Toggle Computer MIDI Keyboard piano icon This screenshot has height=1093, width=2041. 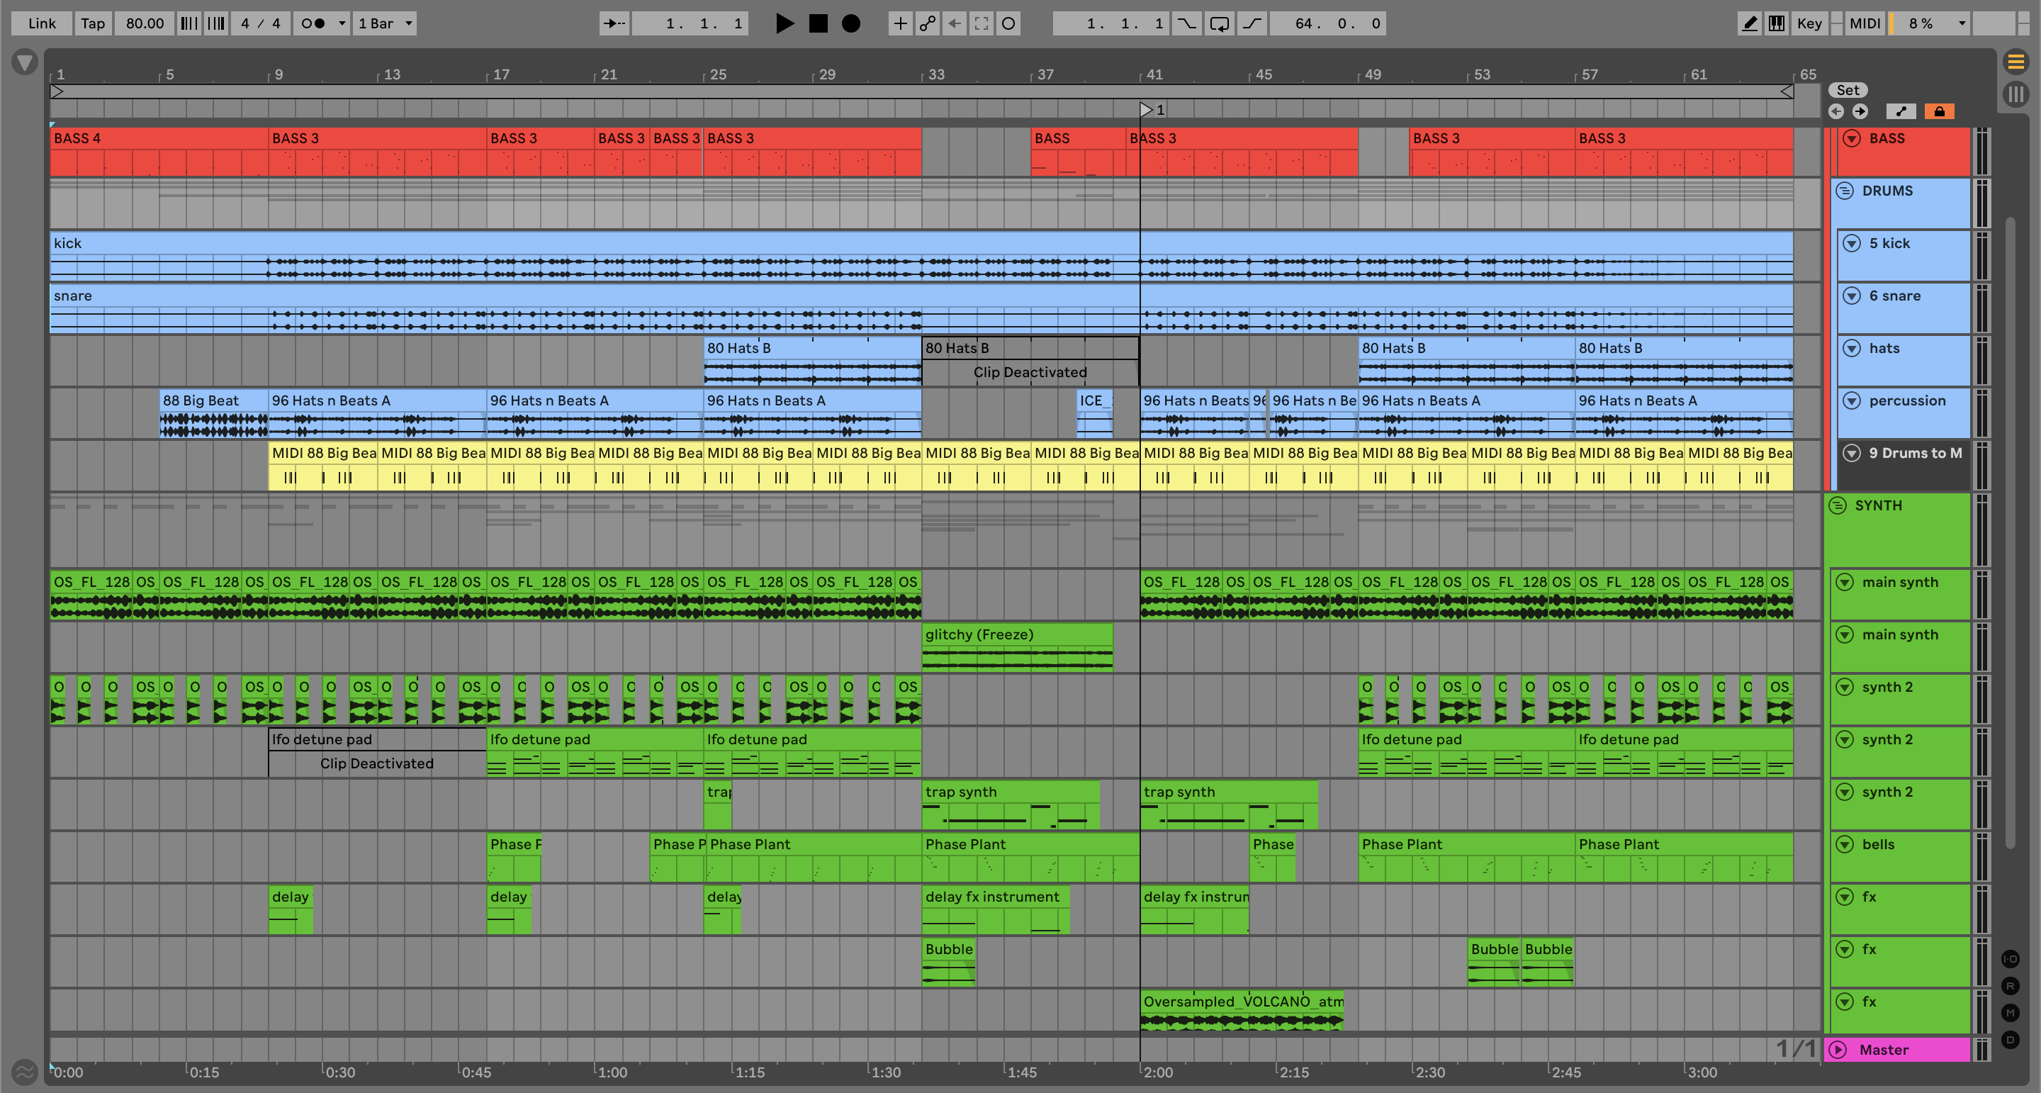coord(1777,23)
